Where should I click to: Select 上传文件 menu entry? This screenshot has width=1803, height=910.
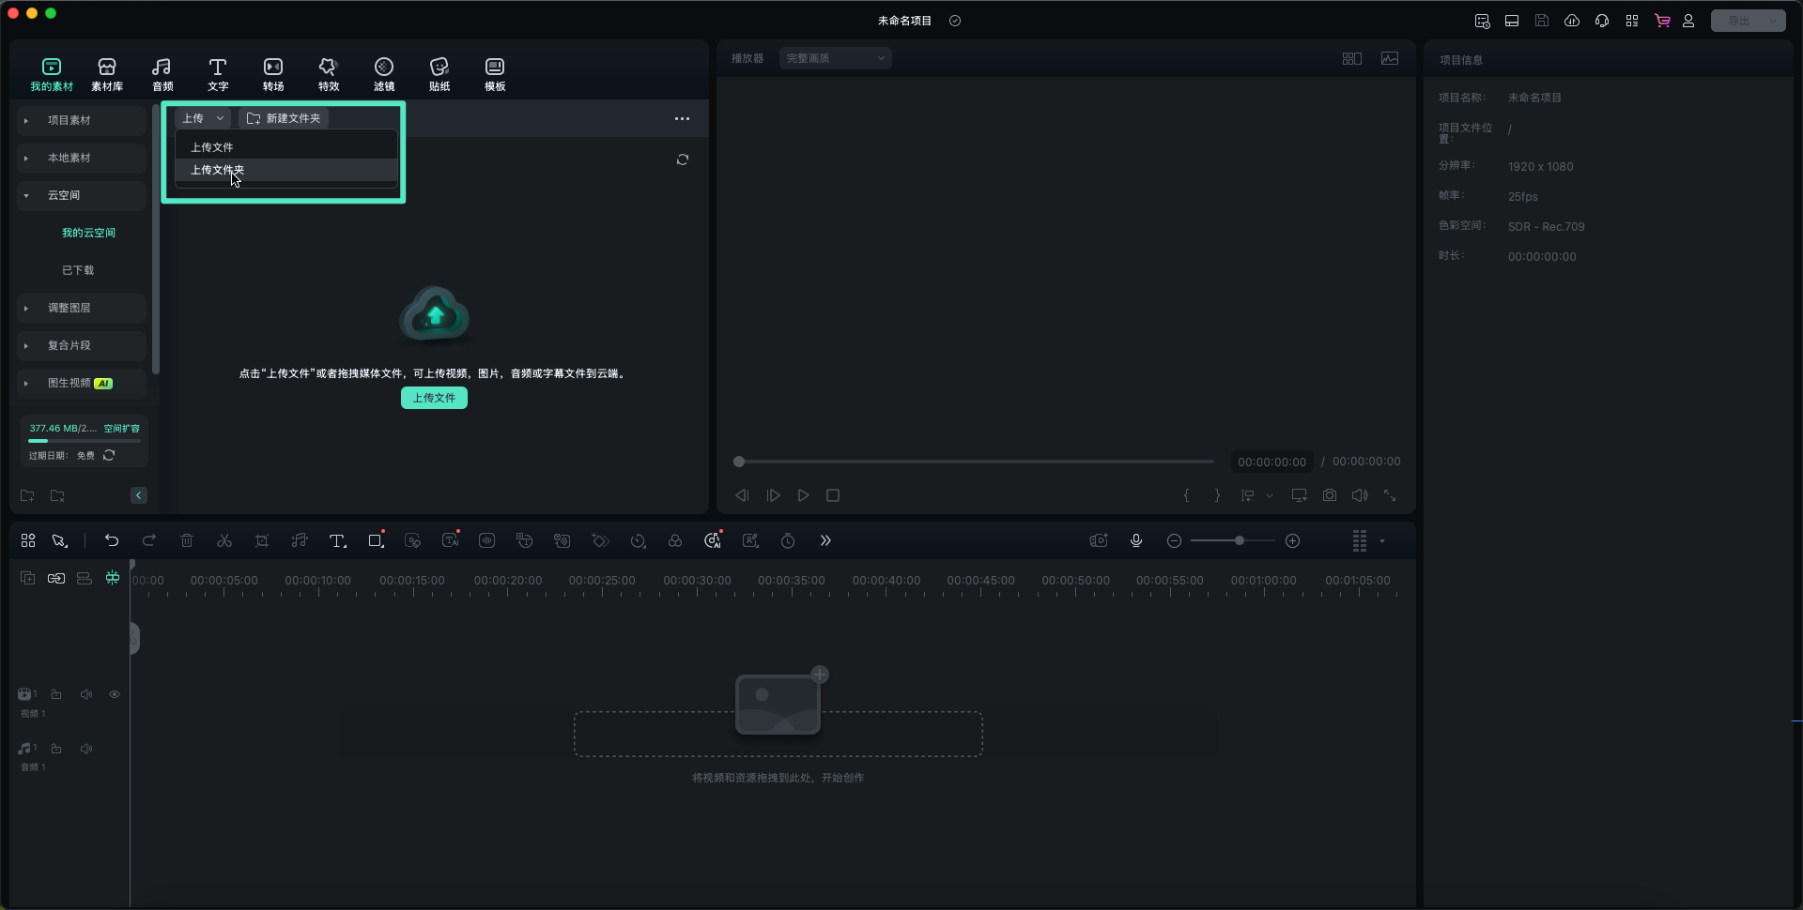[x=212, y=147]
